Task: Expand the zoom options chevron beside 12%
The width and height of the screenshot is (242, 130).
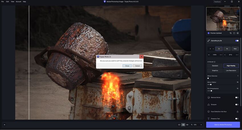Action: coord(201,125)
